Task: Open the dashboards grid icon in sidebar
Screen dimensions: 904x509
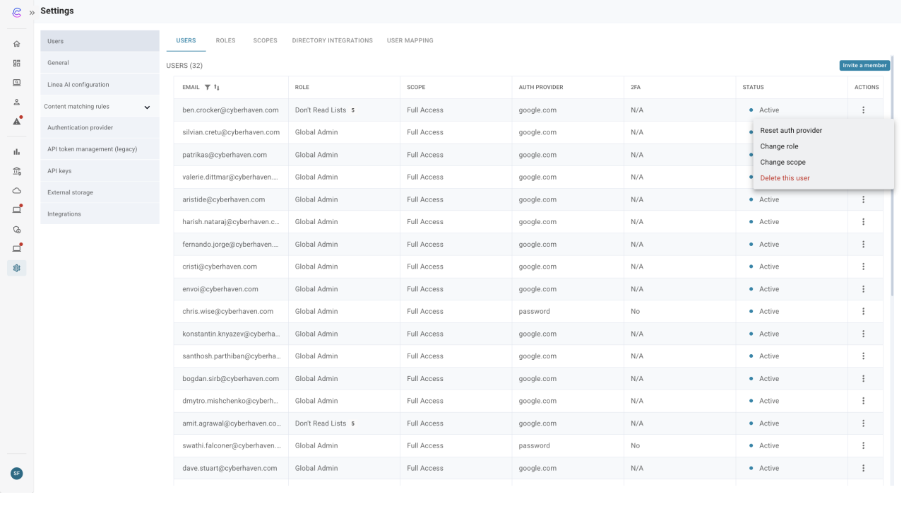Action: coord(17,63)
